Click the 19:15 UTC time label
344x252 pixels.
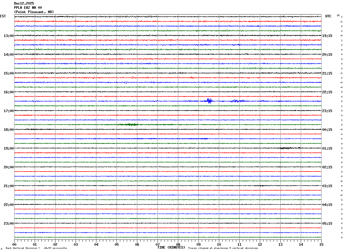[327, 36]
